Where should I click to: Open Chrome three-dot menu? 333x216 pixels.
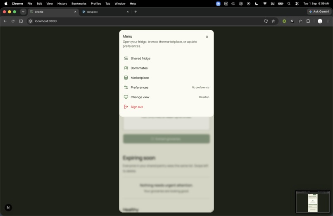click(328, 21)
